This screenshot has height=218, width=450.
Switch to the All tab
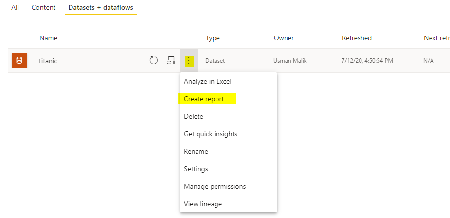coord(15,8)
